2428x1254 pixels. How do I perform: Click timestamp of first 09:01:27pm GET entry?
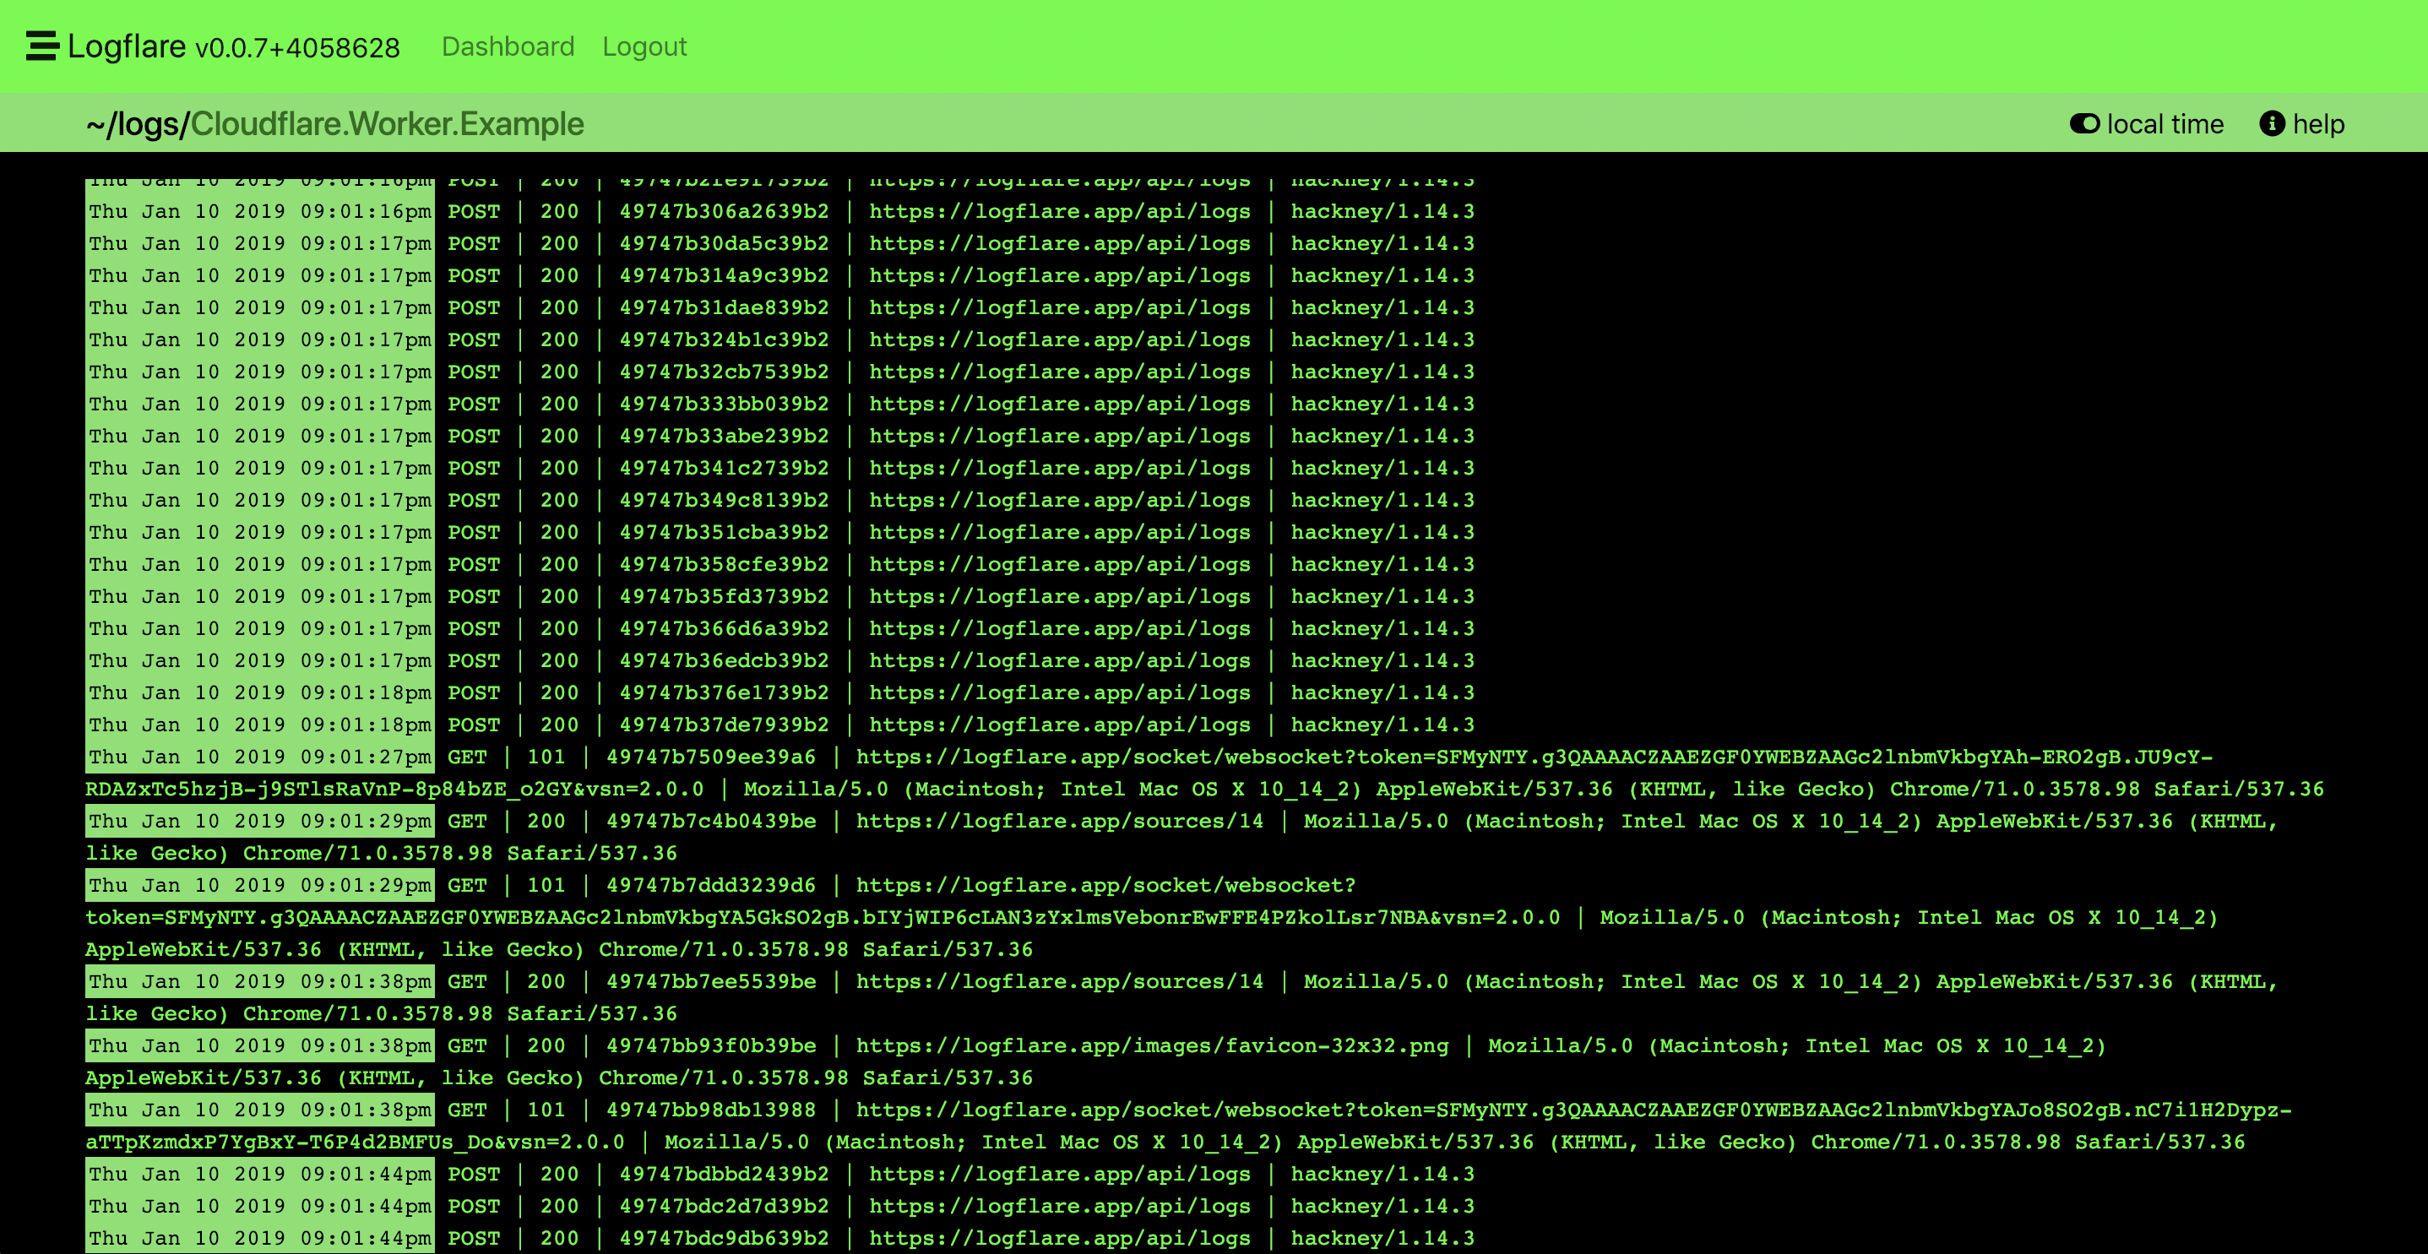pyautogui.click(x=259, y=757)
